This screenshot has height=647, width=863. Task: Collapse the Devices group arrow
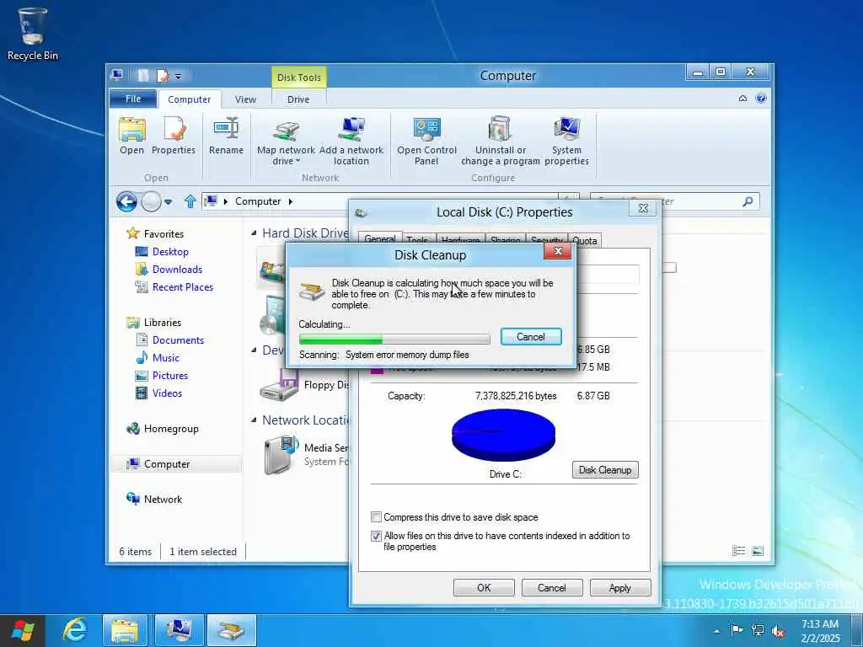[x=254, y=350]
